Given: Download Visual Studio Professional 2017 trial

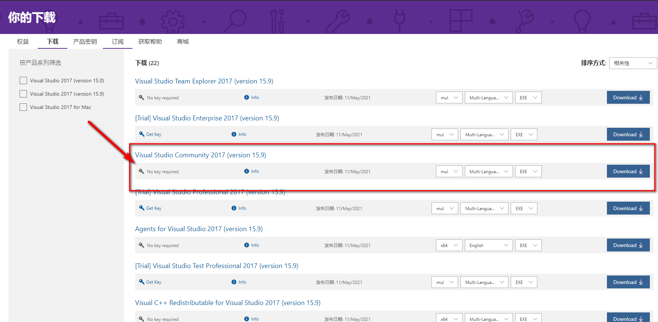Looking at the screenshot, I should point(628,208).
